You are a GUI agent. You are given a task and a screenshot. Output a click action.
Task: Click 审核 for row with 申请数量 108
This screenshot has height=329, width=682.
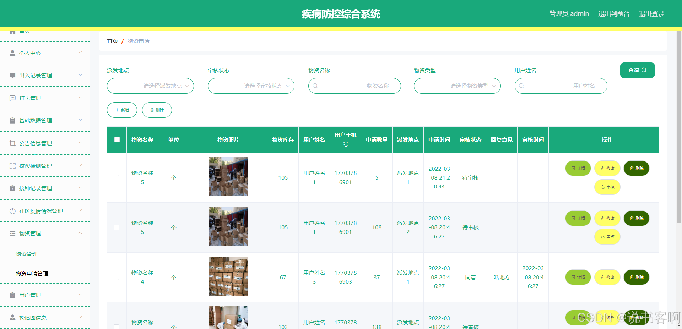click(x=607, y=237)
